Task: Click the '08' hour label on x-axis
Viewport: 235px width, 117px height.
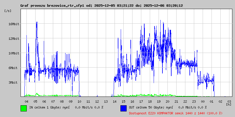Action: 62,101
